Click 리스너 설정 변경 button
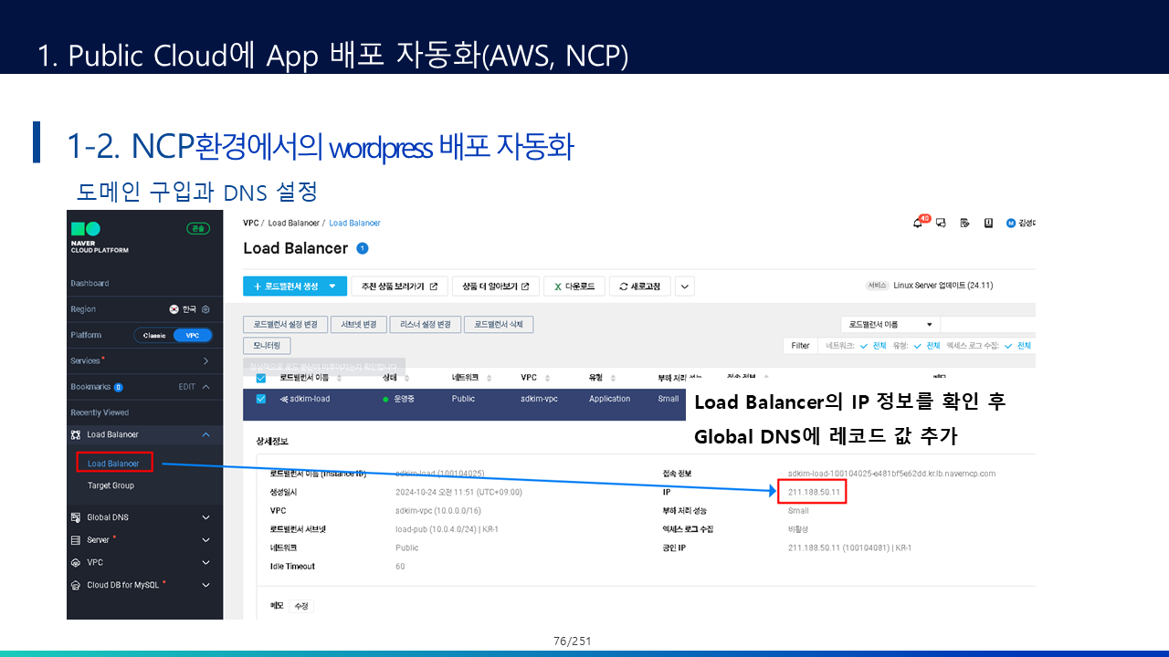Viewport: 1169px width, 657px height. [x=424, y=324]
